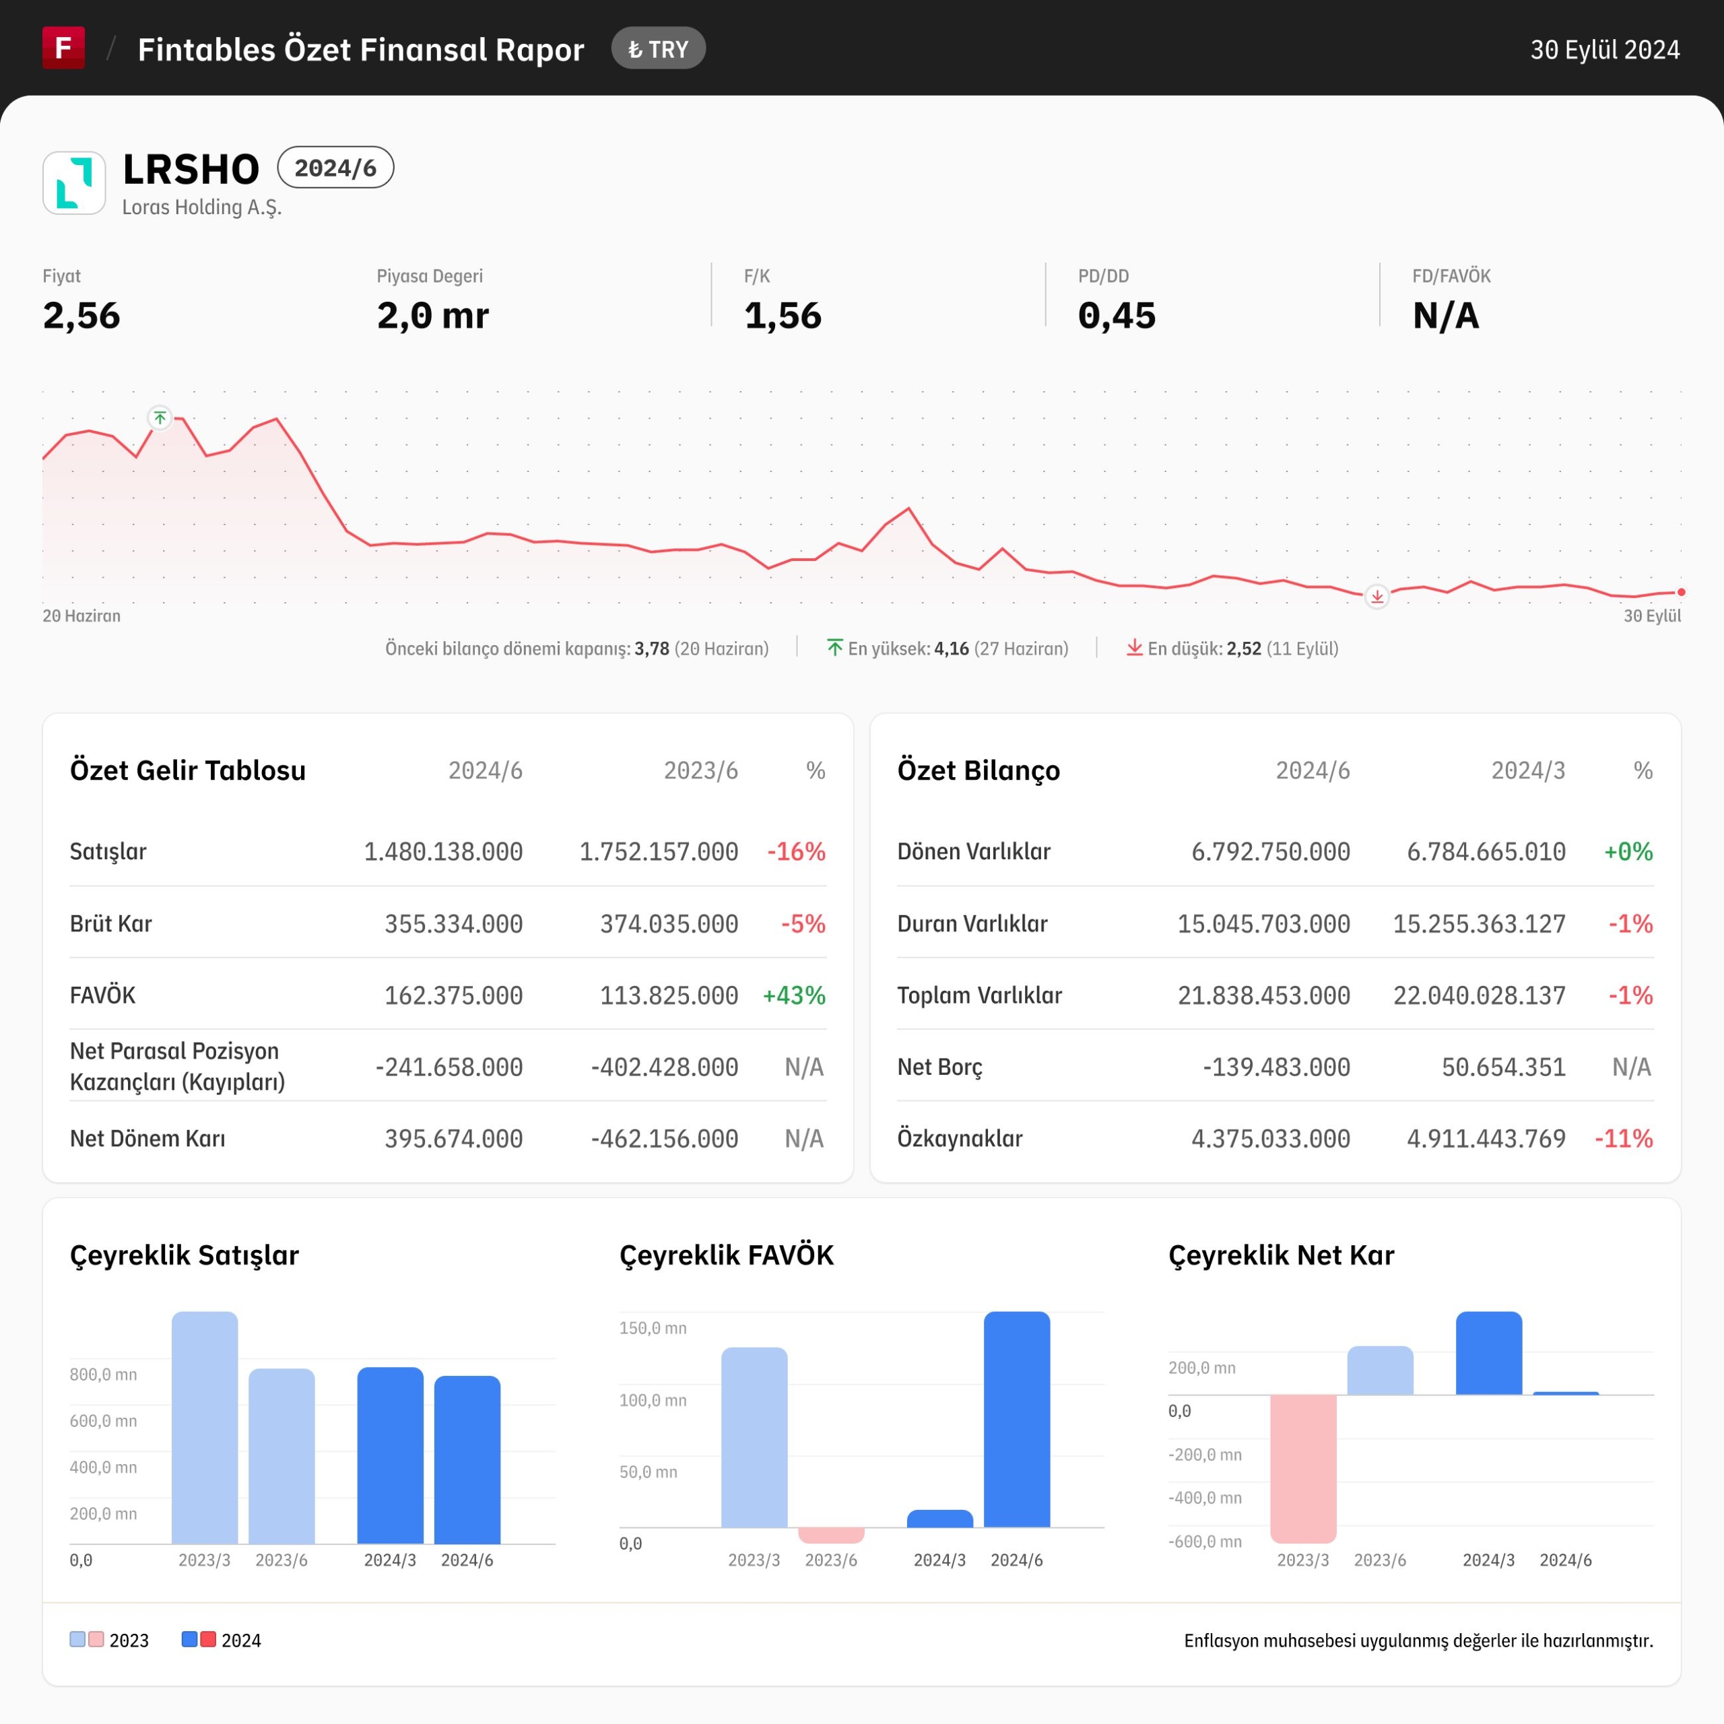Click the F/K value 1,56

click(x=783, y=316)
